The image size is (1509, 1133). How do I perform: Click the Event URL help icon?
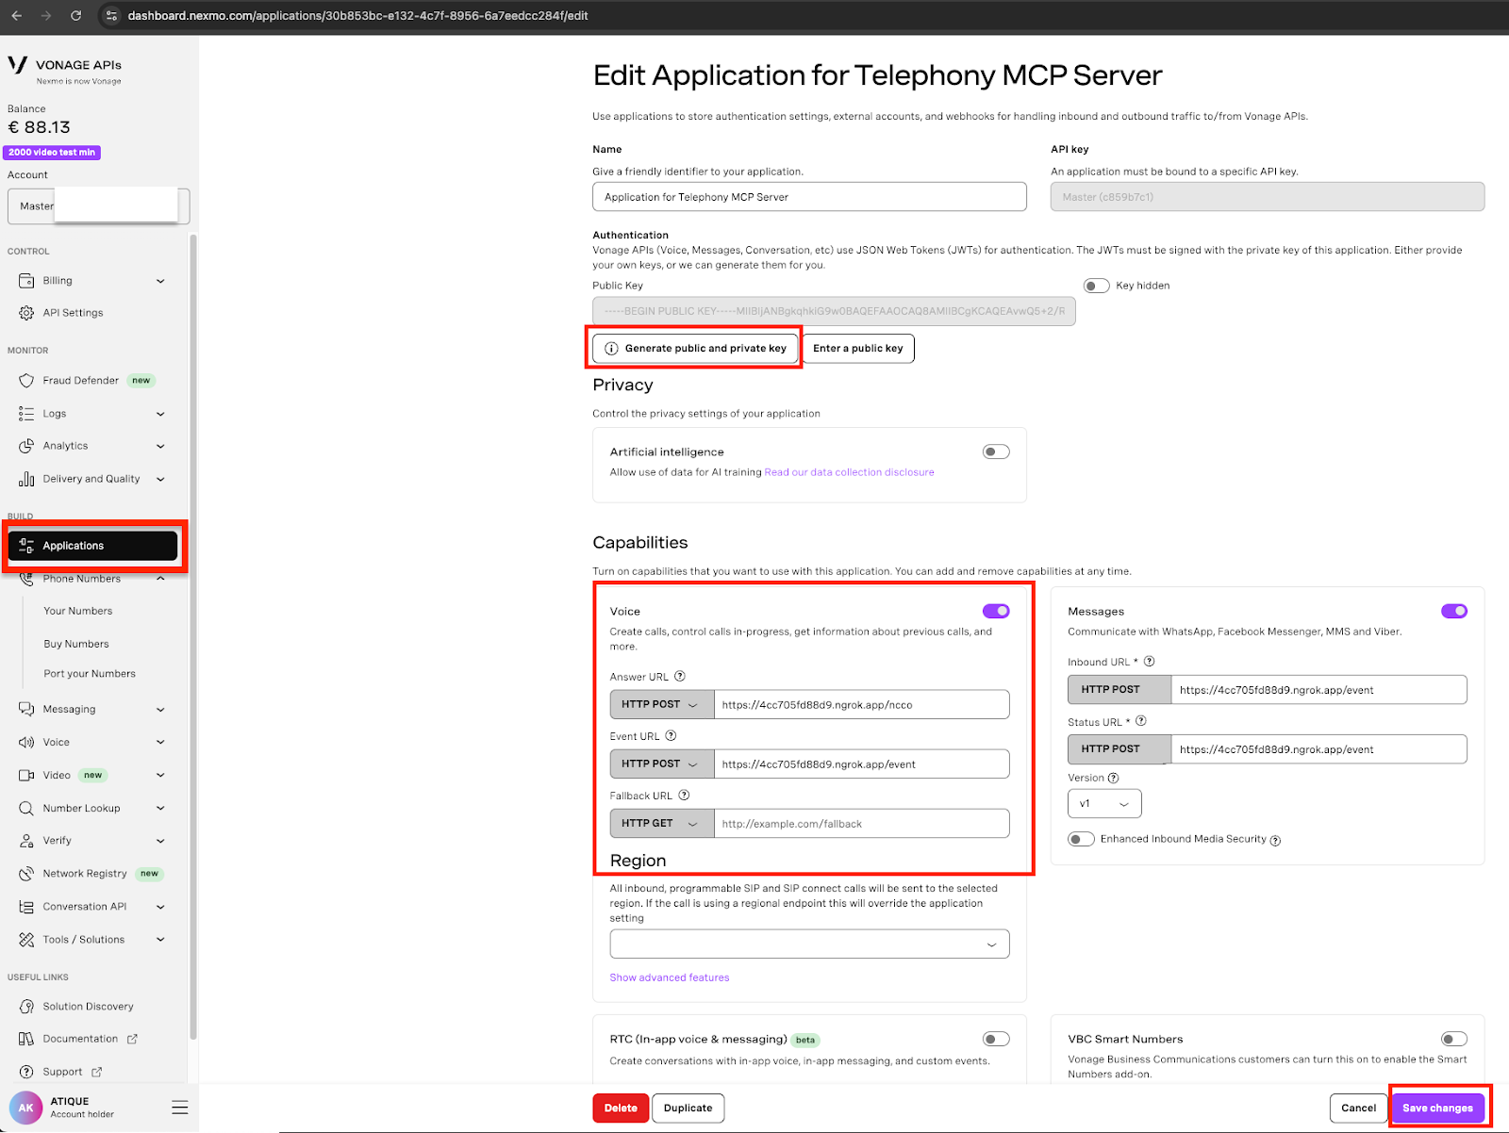pyautogui.click(x=671, y=735)
